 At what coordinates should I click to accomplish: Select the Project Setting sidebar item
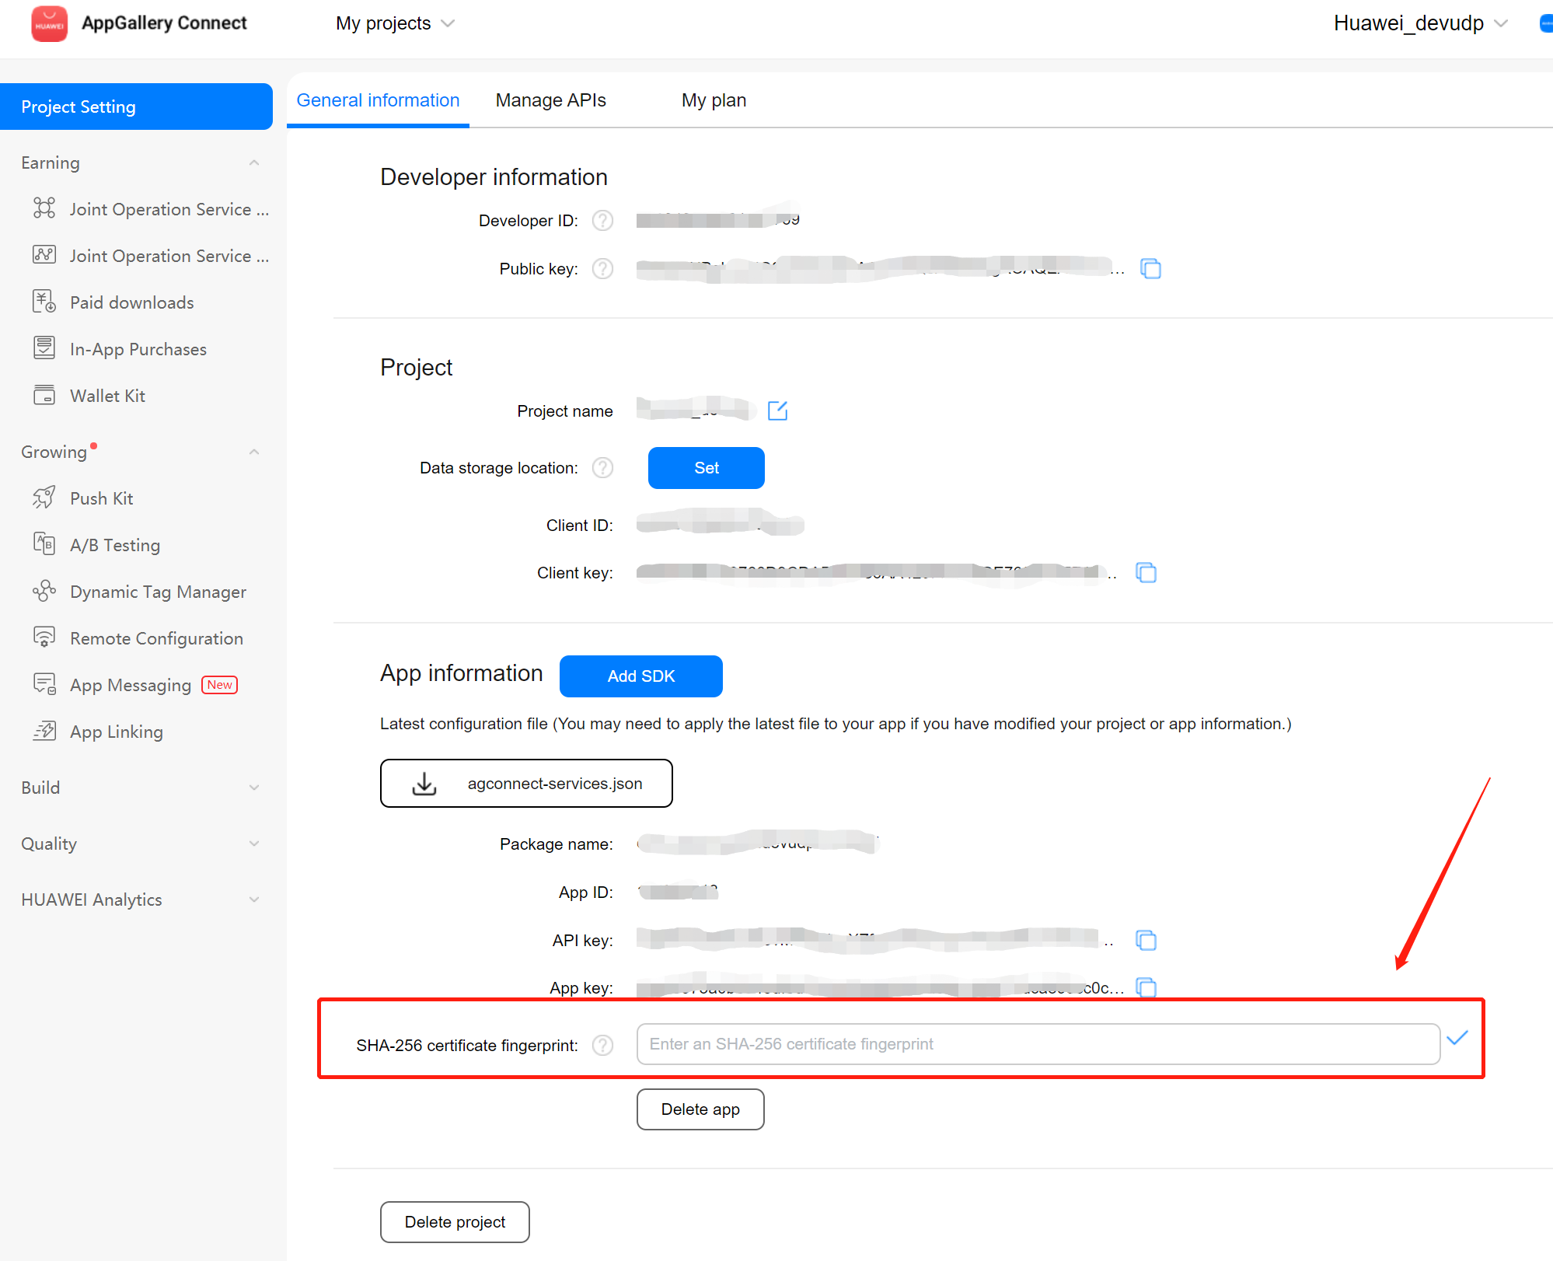click(x=136, y=107)
